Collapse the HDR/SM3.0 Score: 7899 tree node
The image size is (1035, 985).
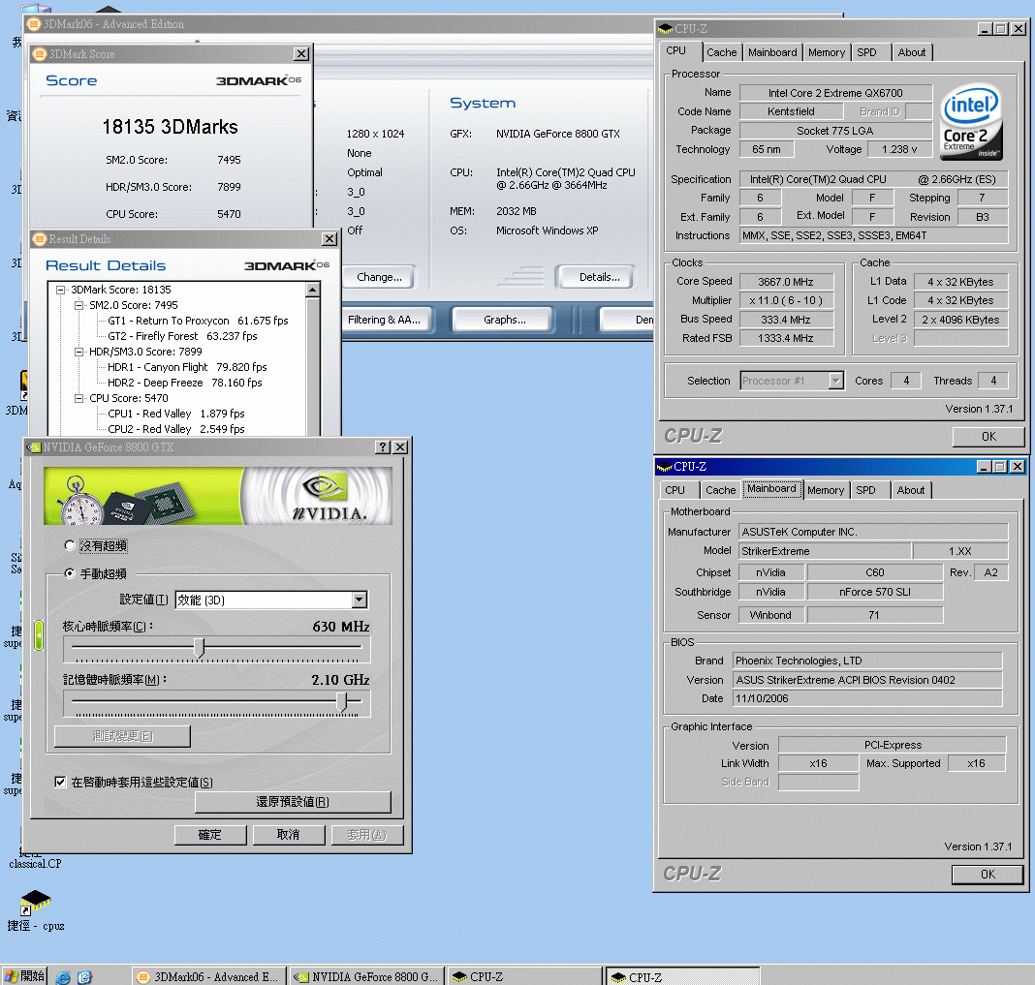79,352
